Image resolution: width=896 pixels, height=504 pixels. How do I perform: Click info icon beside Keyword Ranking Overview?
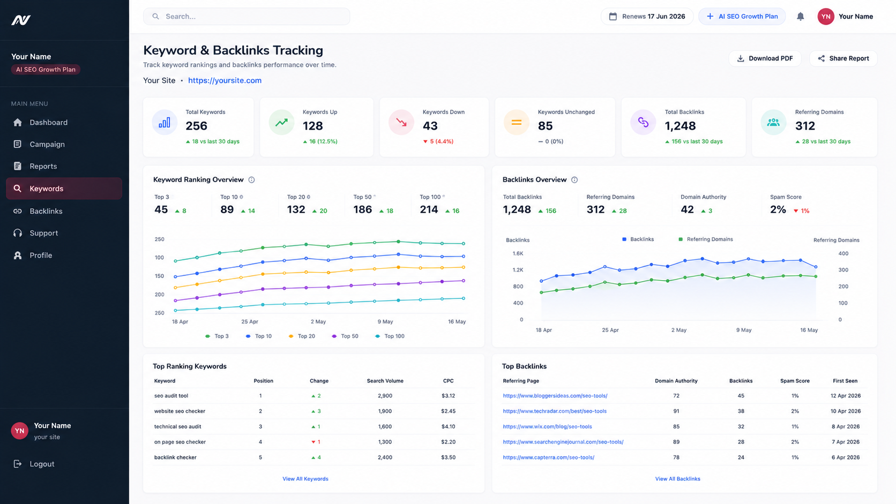pyautogui.click(x=251, y=180)
